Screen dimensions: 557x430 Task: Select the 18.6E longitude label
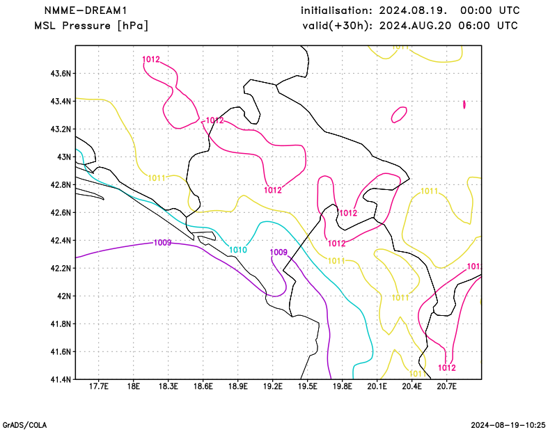[x=203, y=386]
